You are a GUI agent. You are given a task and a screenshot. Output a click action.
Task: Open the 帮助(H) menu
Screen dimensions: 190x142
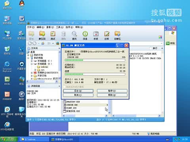click(x=79, y=27)
